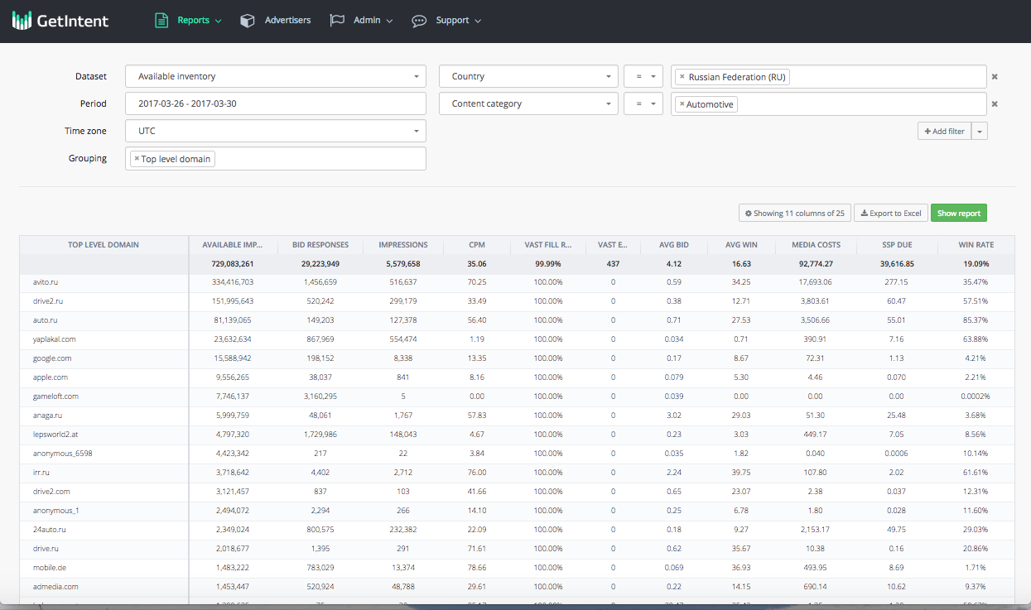Image resolution: width=1031 pixels, height=610 pixels.
Task: Delete the Content category filter row
Action: [x=995, y=104]
